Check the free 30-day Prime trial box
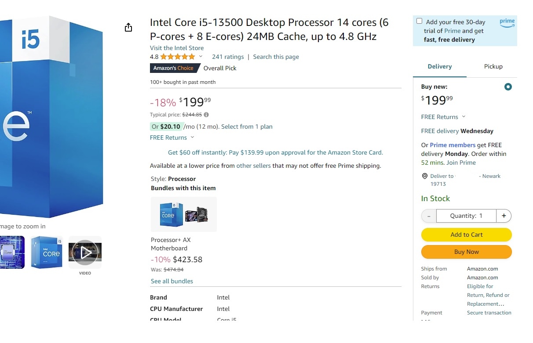Viewport: 533px width, 343px height. coord(420,21)
